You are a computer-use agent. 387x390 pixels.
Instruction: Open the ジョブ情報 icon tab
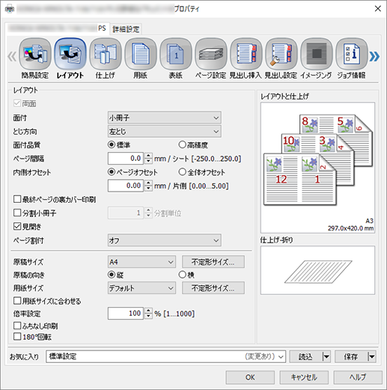point(352,58)
